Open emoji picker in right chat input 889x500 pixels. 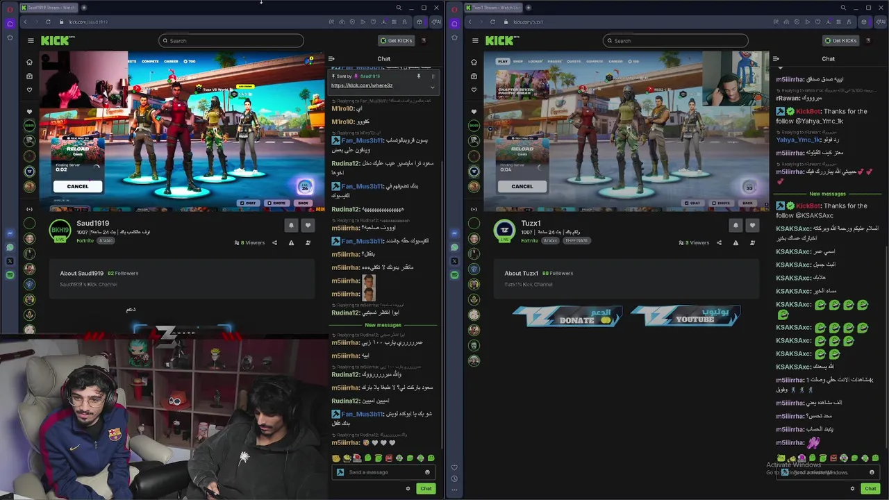(x=872, y=472)
